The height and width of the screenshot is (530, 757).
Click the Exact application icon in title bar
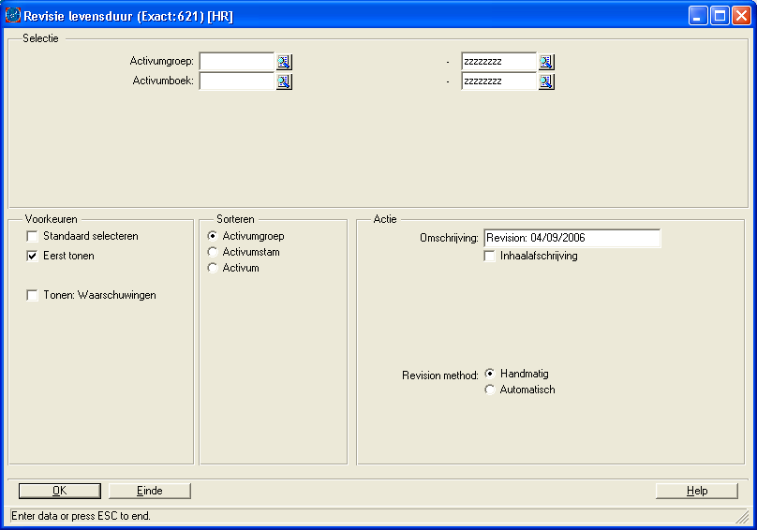(13, 15)
